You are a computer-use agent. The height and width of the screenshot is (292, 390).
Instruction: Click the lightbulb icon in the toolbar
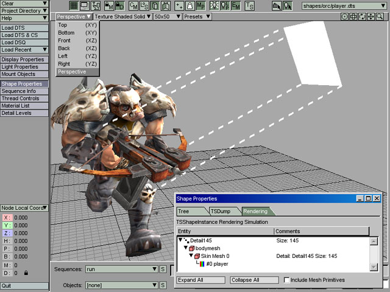pos(214,6)
